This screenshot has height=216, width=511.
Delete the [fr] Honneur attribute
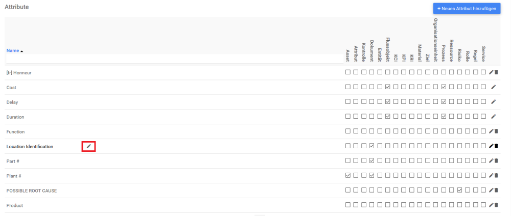[496, 72]
